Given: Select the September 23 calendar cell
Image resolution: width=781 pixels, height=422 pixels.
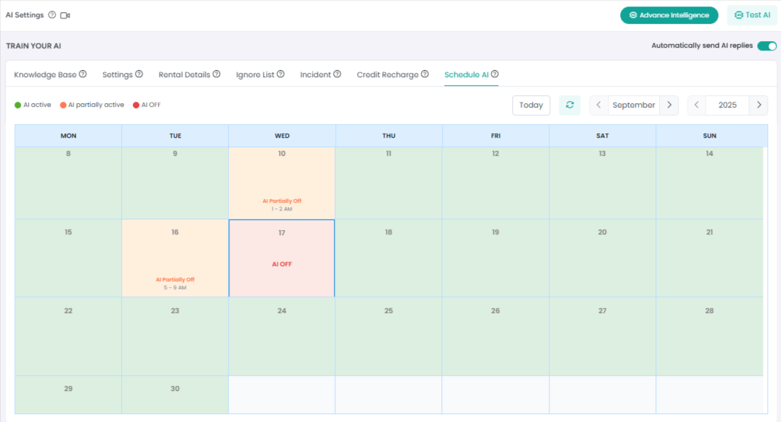Looking at the screenshot, I should 175,336.
